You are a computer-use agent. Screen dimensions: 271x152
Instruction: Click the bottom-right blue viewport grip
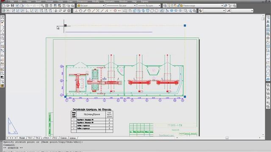tap(185, 97)
